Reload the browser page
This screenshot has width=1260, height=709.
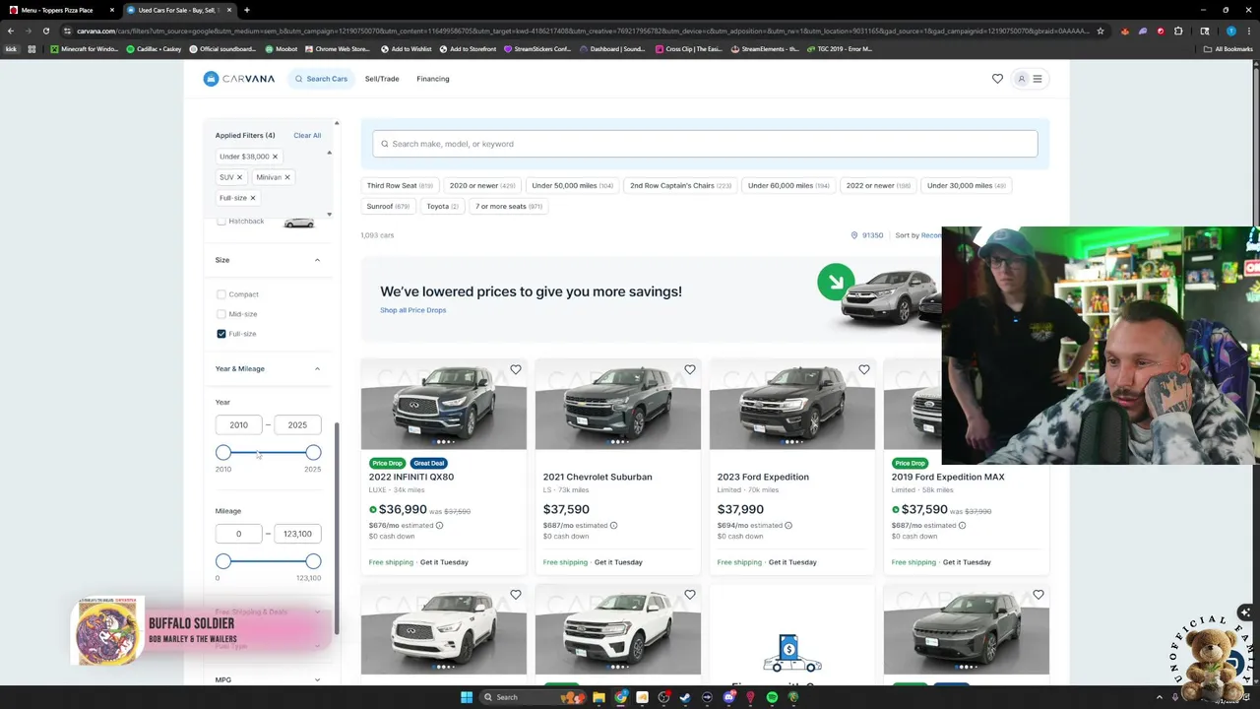click(45, 31)
